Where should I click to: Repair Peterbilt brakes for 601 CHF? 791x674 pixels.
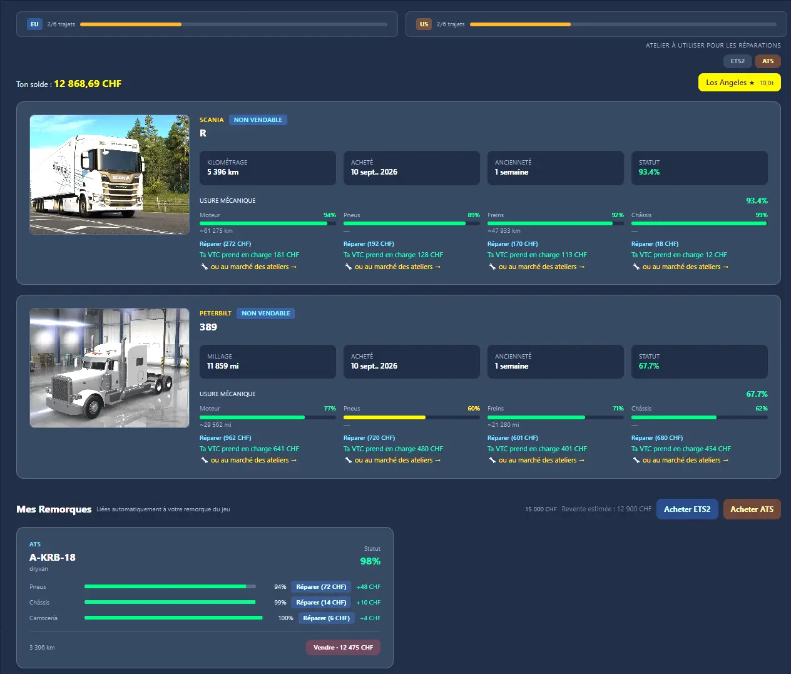[513, 438]
